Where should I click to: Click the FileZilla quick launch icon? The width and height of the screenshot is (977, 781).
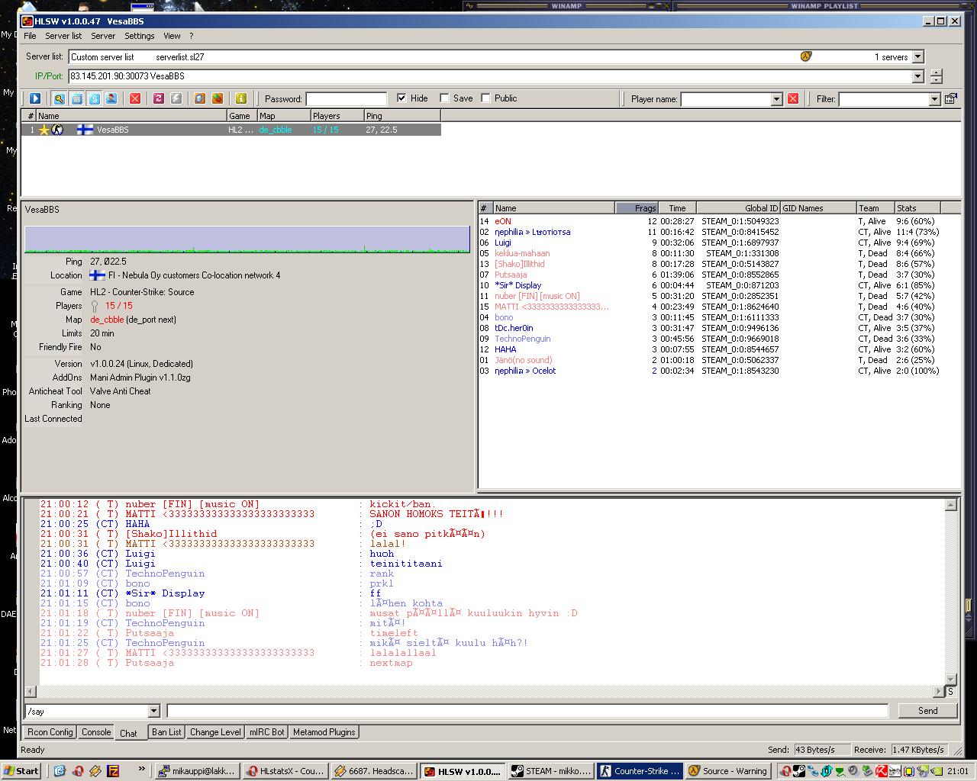(113, 771)
